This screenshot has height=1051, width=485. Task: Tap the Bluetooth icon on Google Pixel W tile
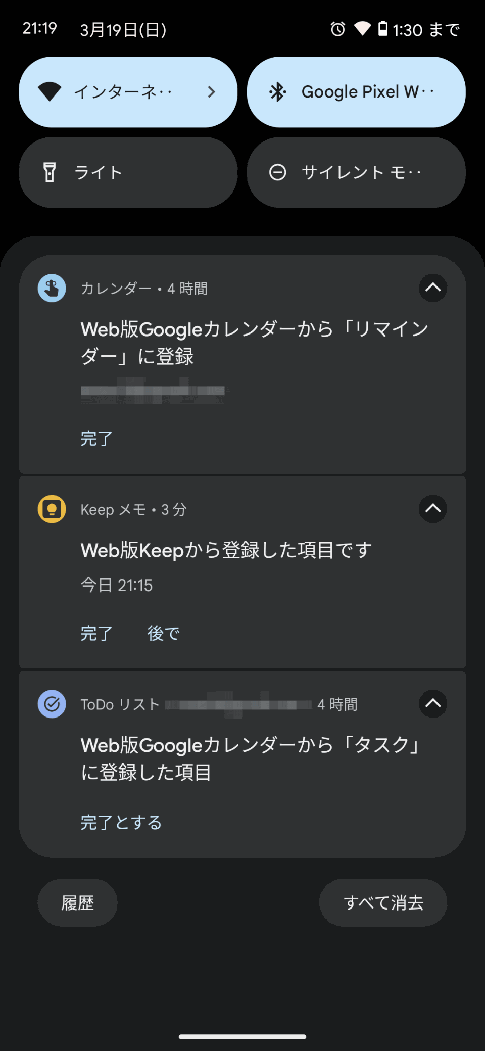pyautogui.click(x=277, y=91)
